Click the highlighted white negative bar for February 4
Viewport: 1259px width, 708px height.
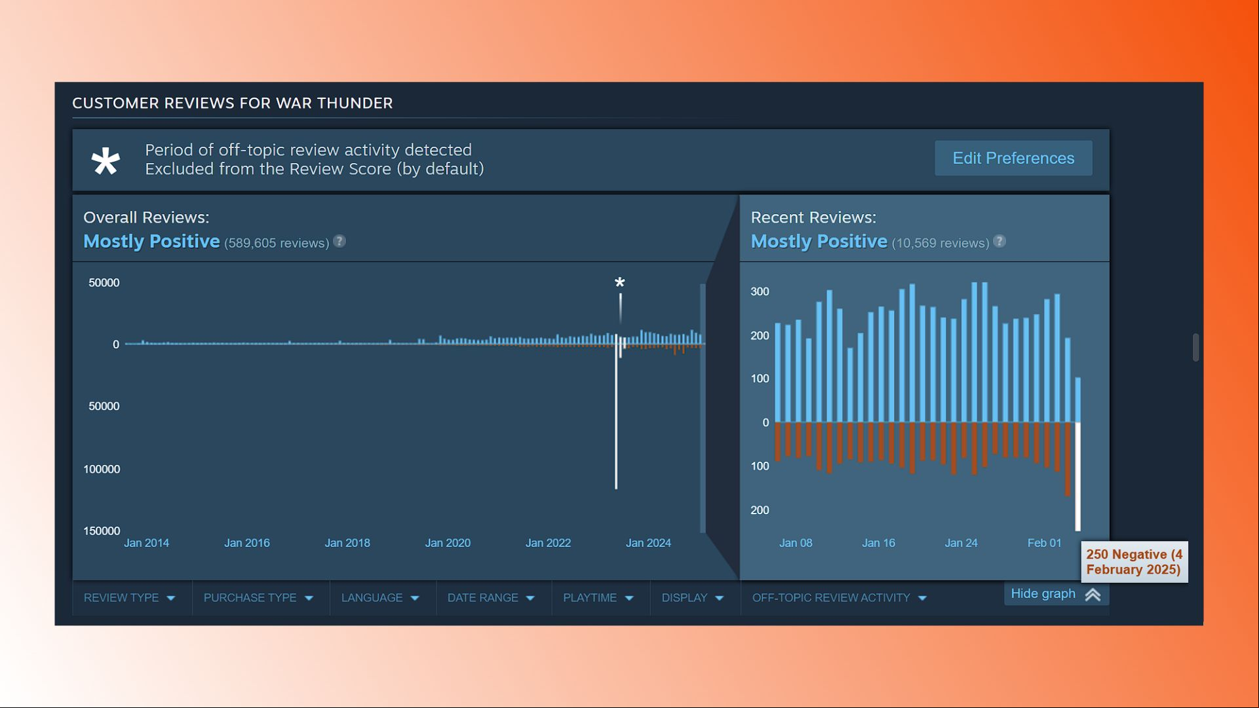pos(1077,476)
